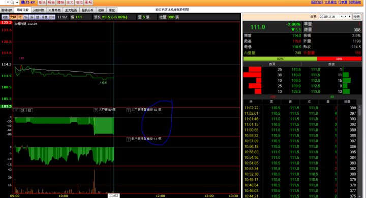Click the red 看法 button

42,3
